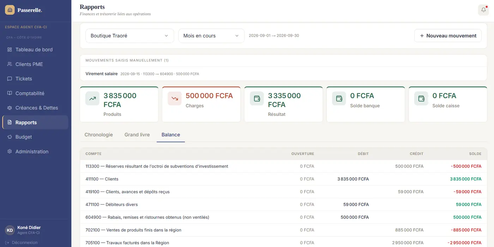Image resolution: width=494 pixels, height=247 pixels.
Task: Go to Tableau de bord
Action: [35, 50]
